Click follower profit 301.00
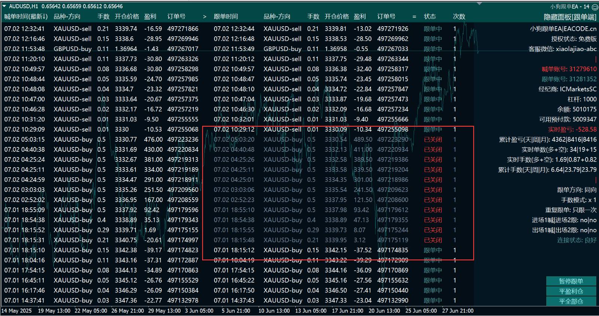 (363, 180)
